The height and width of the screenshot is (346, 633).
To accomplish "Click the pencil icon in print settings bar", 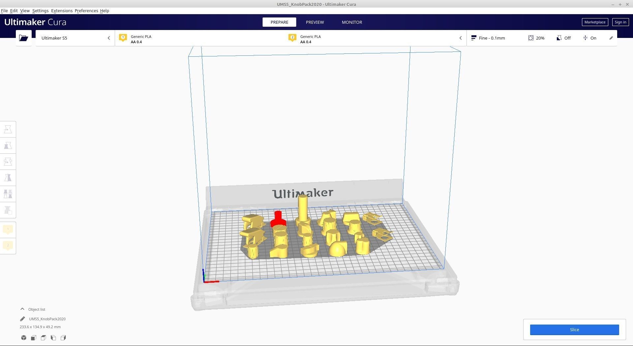I will pos(611,38).
